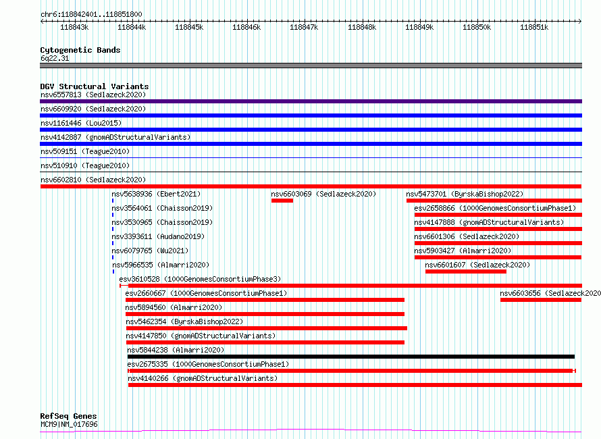Click the RefSeq Genes track title
This screenshot has height=439, width=601.
[69, 416]
